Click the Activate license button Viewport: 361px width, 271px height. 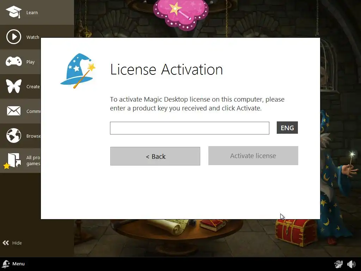pos(253,156)
